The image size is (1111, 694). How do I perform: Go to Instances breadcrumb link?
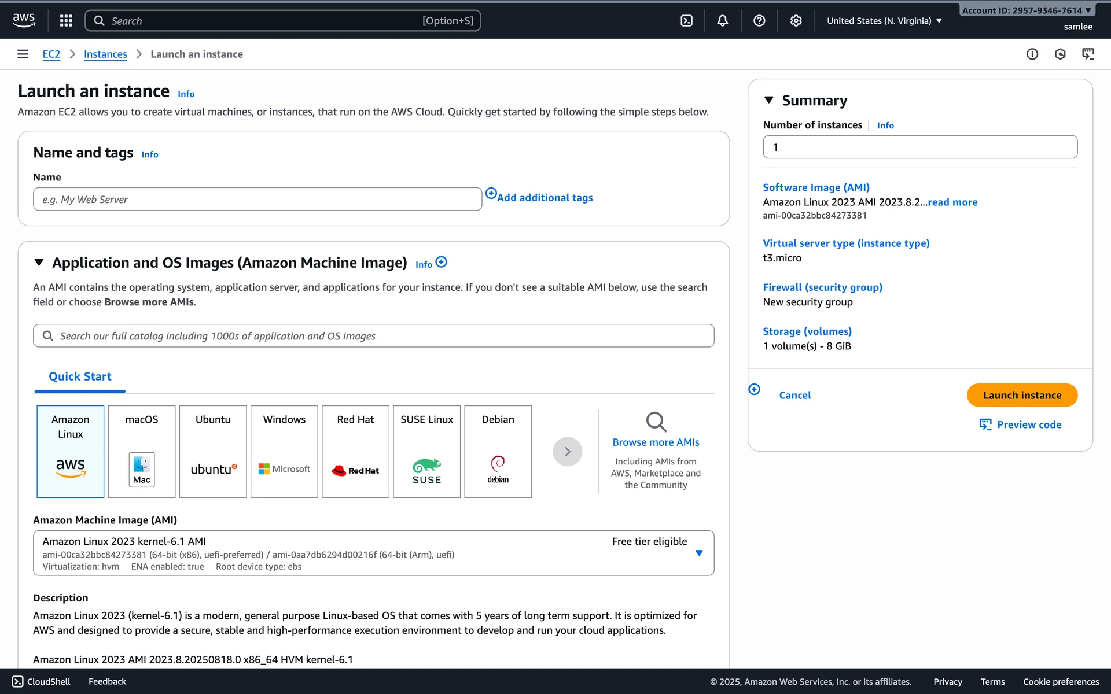(105, 54)
